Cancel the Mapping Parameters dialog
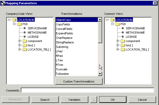The image size is (159, 105). click(x=142, y=99)
